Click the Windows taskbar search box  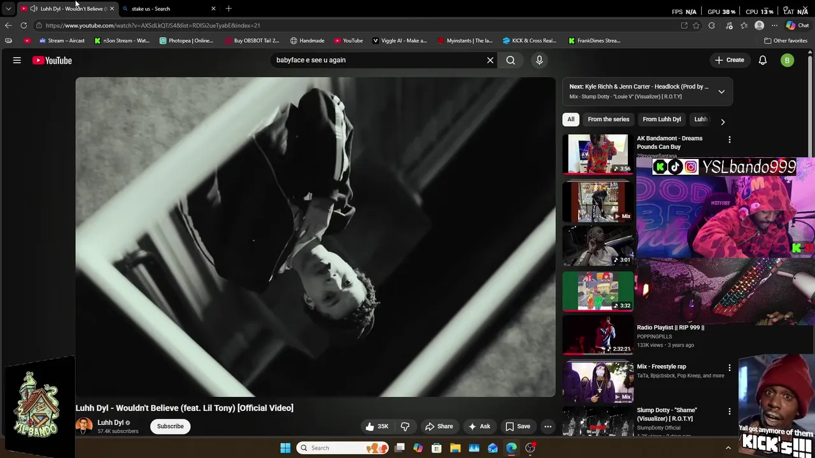pos(344,448)
